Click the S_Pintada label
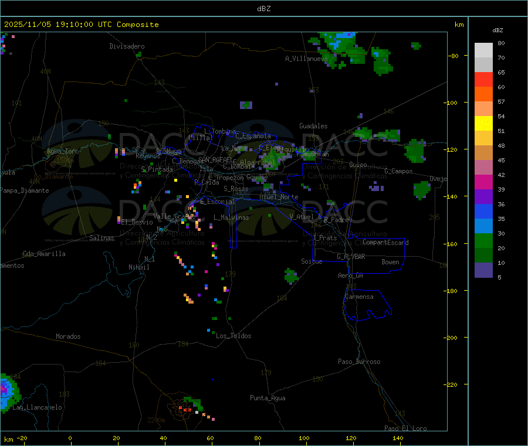Image resolution: width=528 pixels, height=446 pixels. [x=157, y=169]
